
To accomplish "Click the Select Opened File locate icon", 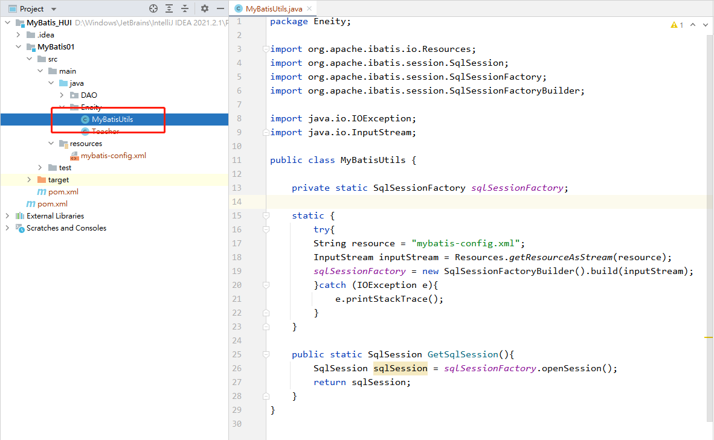I will coord(153,8).
